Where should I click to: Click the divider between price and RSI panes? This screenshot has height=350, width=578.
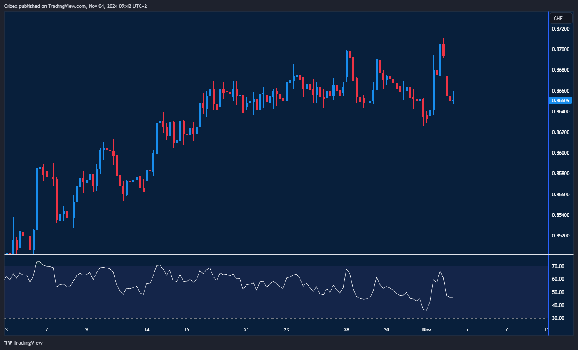[276, 255]
